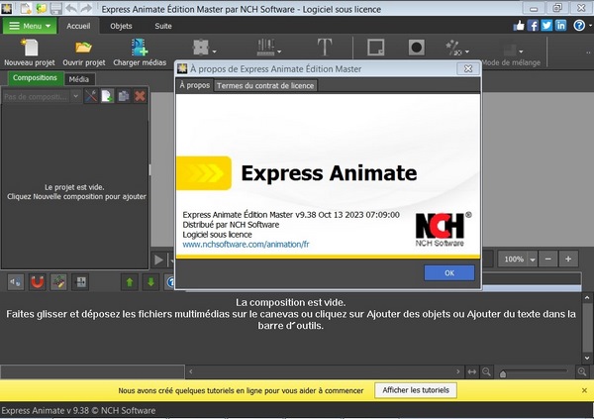This screenshot has height=419, width=594.
Task: Switch to the Objets ribbon tab
Action: pyautogui.click(x=122, y=26)
